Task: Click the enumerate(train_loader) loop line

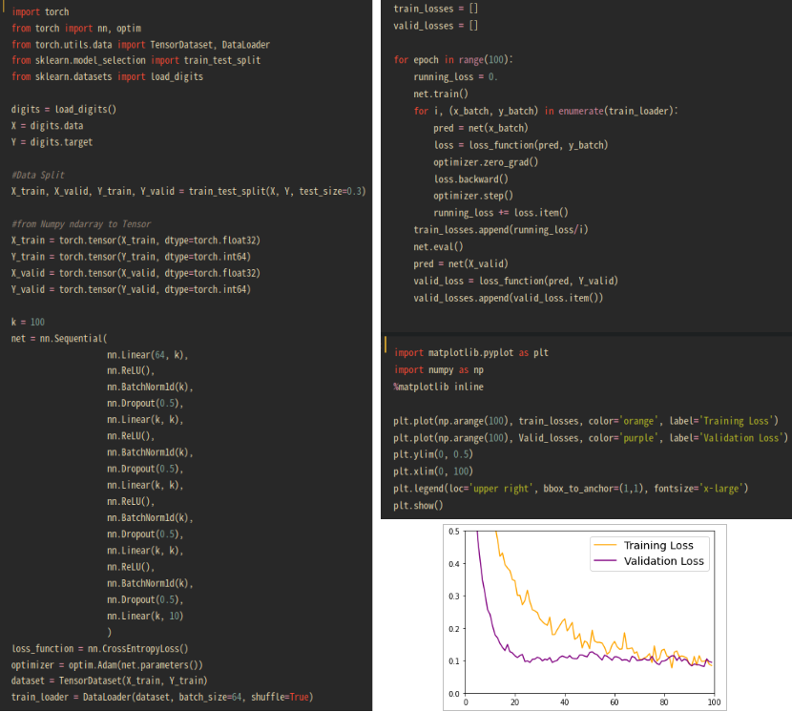Action: 546,111
